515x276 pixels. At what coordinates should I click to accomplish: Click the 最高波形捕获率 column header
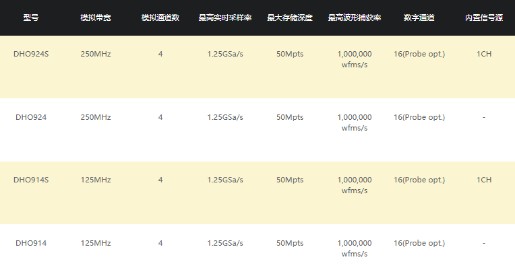pos(355,18)
